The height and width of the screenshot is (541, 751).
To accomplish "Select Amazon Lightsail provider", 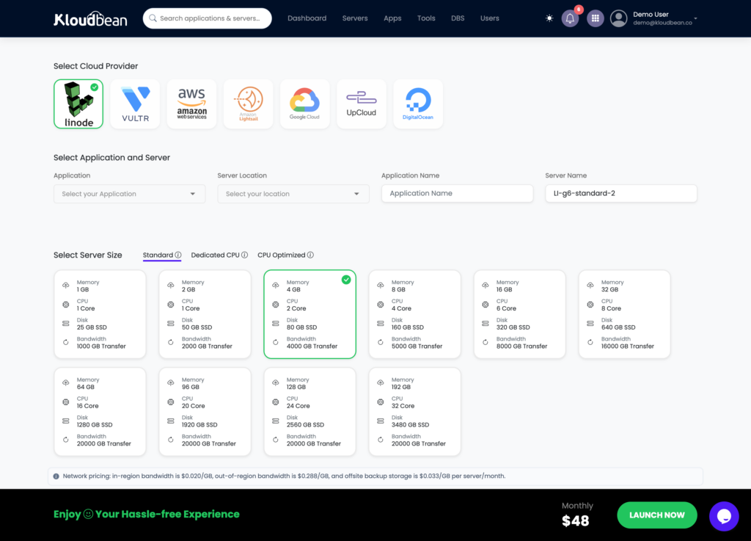I will pyautogui.click(x=248, y=104).
